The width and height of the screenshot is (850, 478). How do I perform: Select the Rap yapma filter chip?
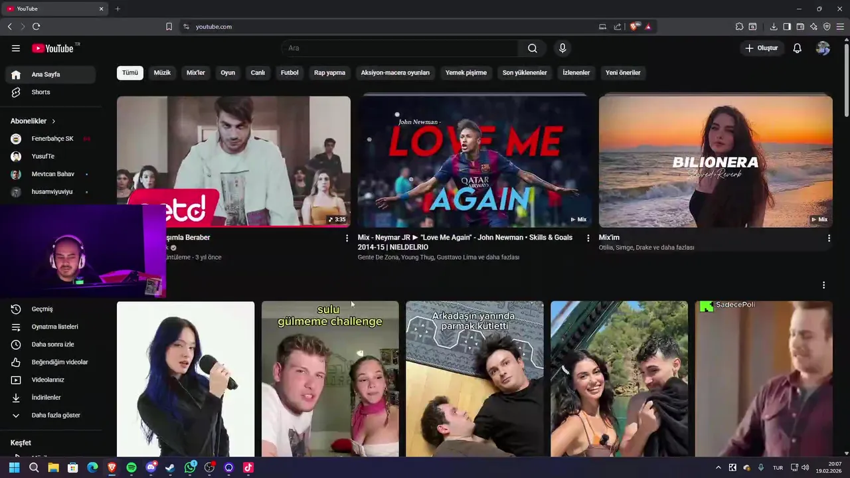(329, 72)
